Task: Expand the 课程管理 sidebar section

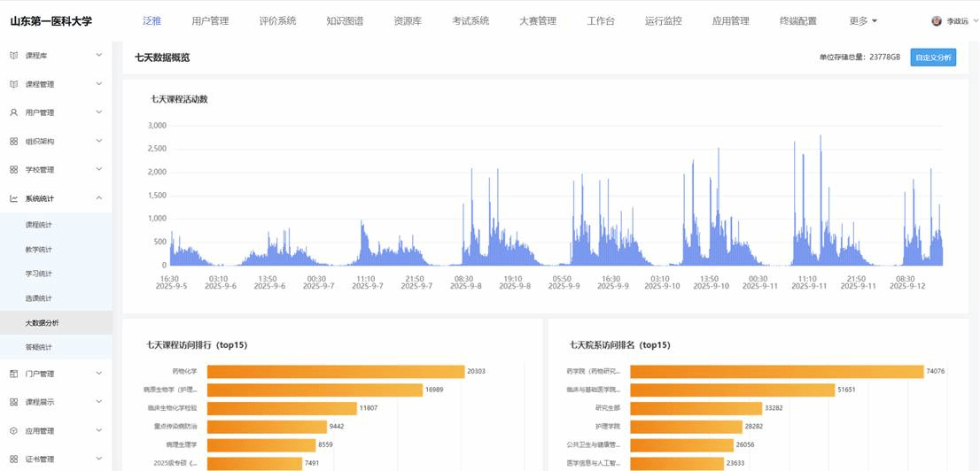Action: [x=98, y=84]
